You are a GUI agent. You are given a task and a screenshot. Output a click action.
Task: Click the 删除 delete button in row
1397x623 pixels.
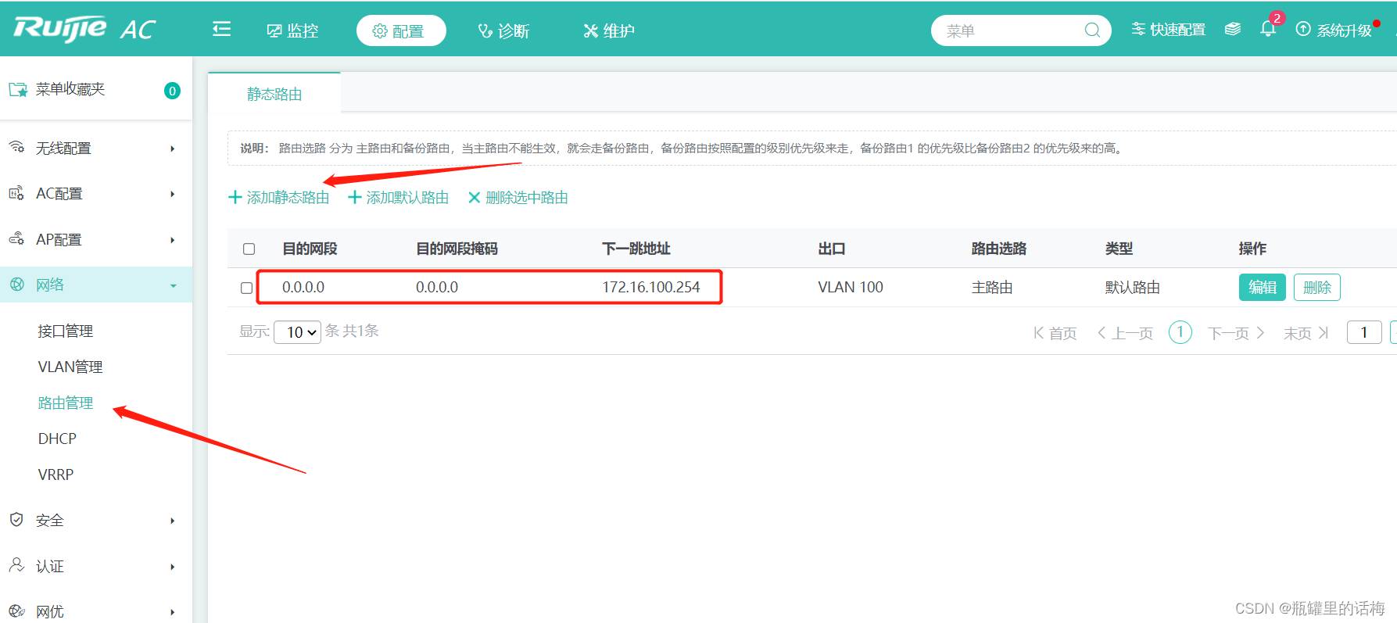(1317, 287)
